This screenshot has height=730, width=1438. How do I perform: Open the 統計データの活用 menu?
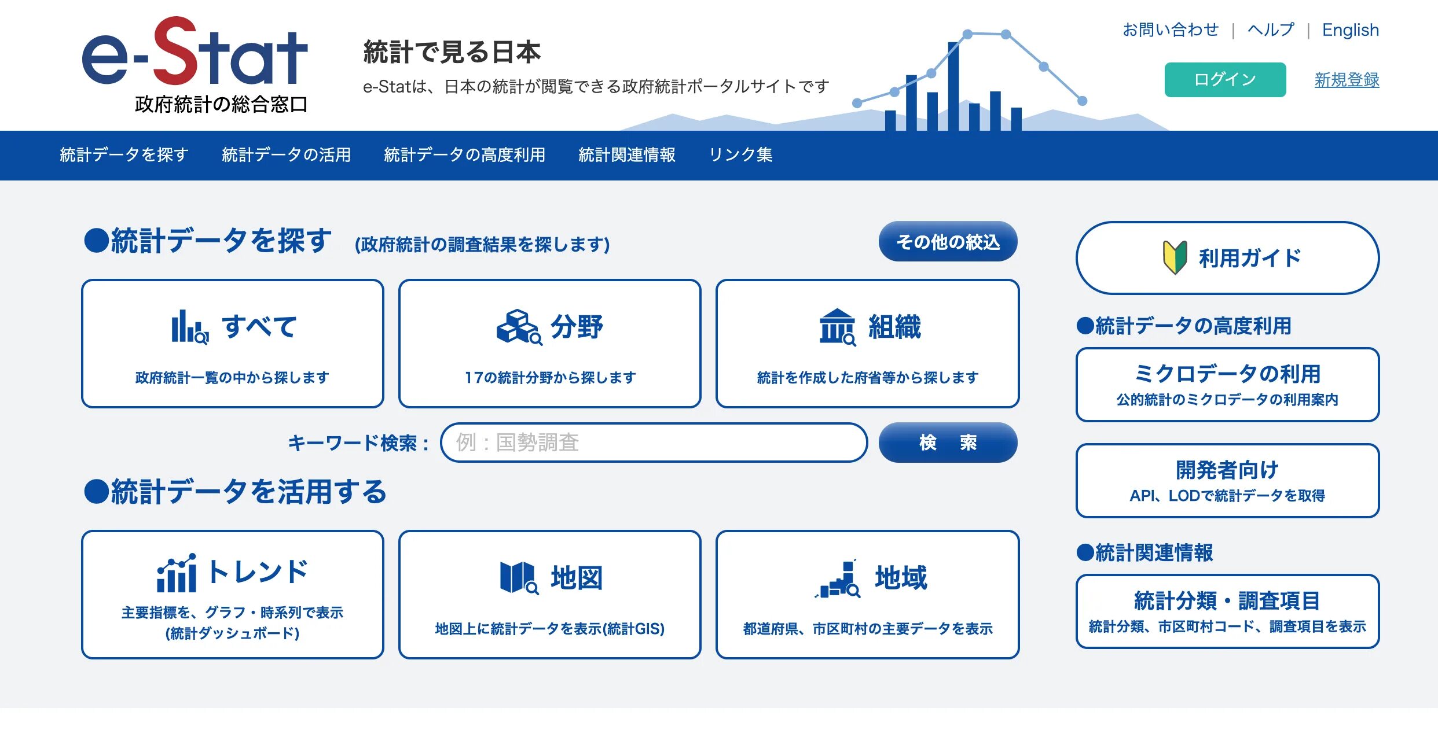click(x=286, y=155)
